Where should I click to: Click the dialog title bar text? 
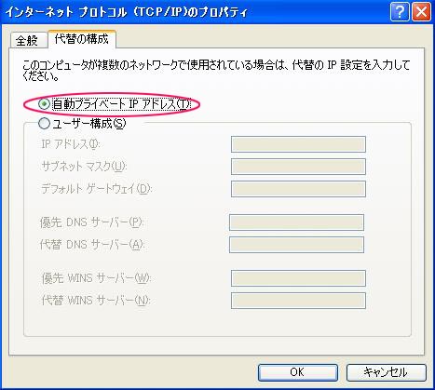click(x=126, y=12)
